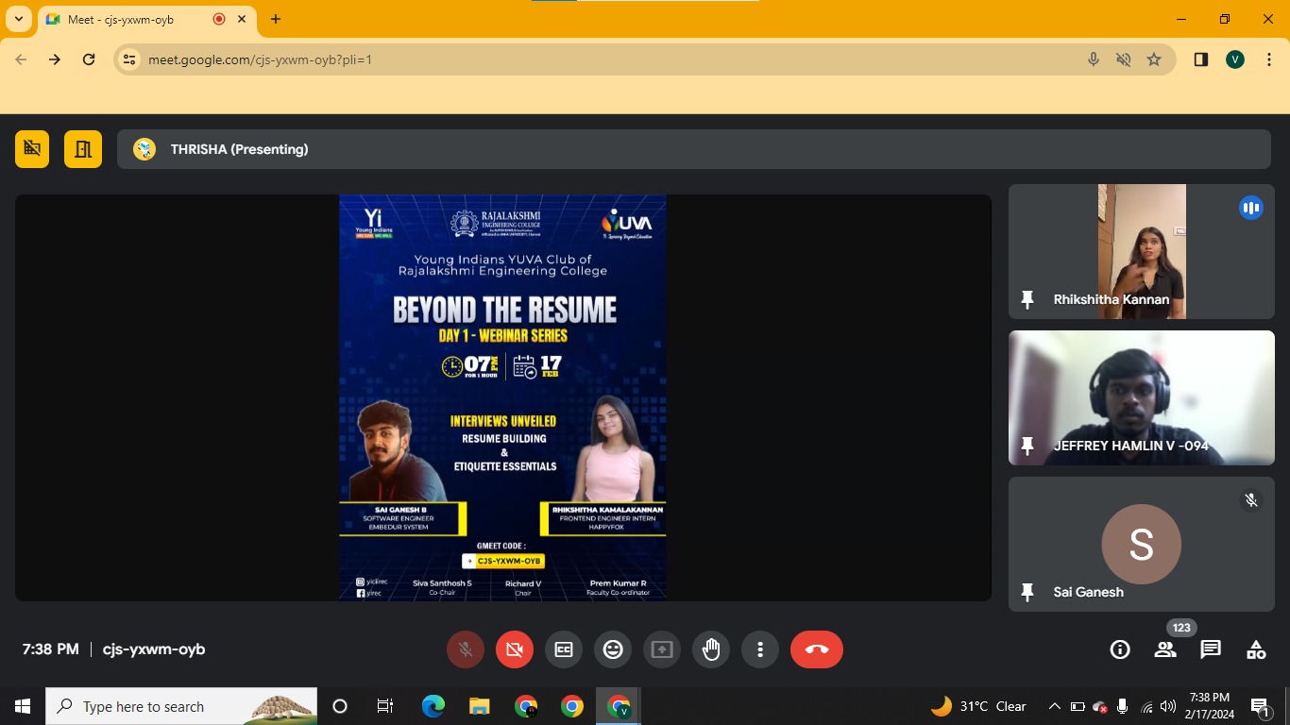Click Sai Ganesh's participant tile
Viewport: 1290px width, 725px height.
pyautogui.click(x=1142, y=544)
